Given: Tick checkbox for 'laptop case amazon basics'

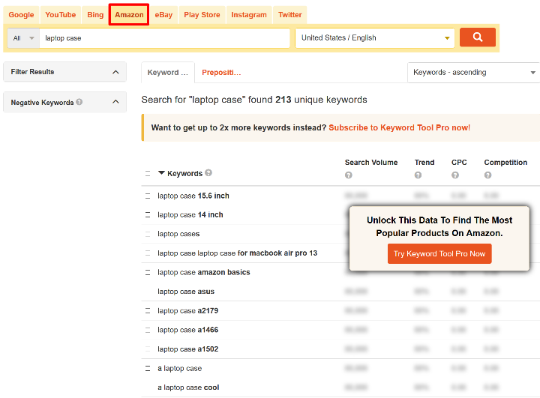Looking at the screenshot, I should (148, 272).
